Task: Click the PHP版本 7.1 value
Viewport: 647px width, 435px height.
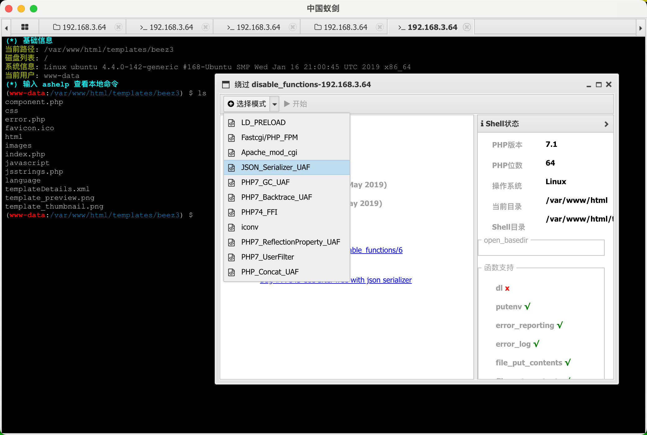Action: coord(551,144)
